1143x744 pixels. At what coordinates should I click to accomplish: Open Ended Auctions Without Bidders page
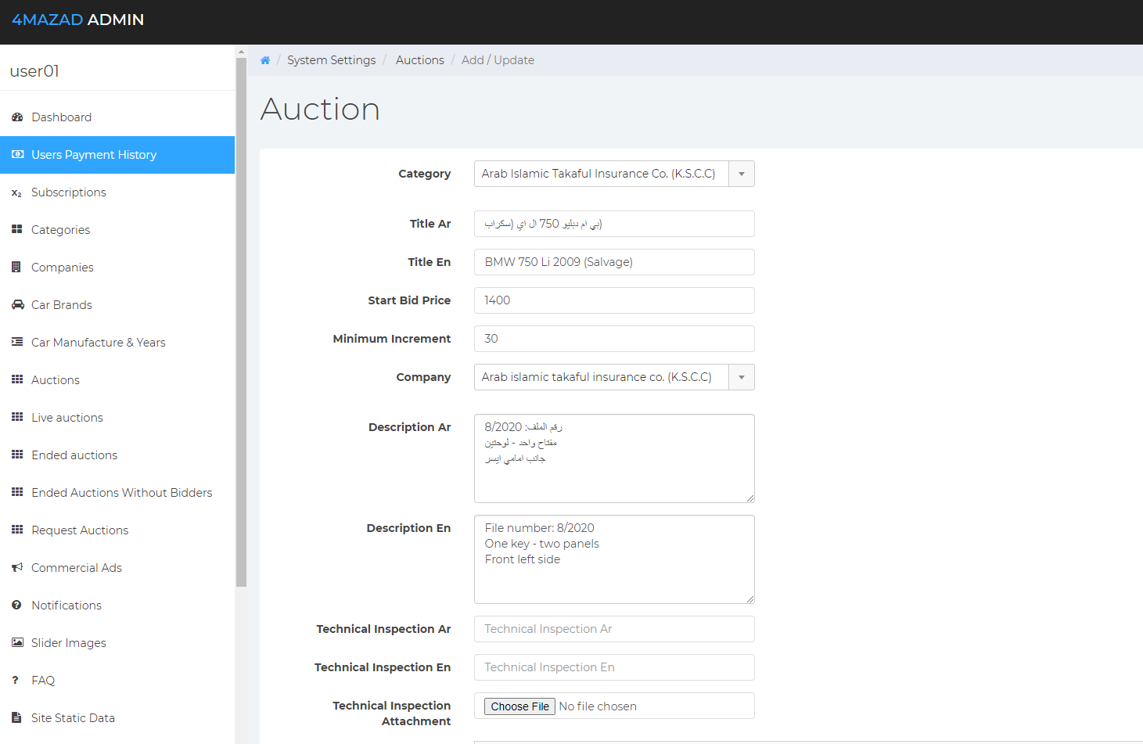(x=121, y=493)
